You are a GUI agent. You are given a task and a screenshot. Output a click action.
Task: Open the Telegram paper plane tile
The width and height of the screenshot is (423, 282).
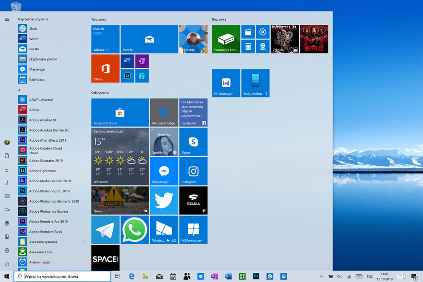point(105,230)
